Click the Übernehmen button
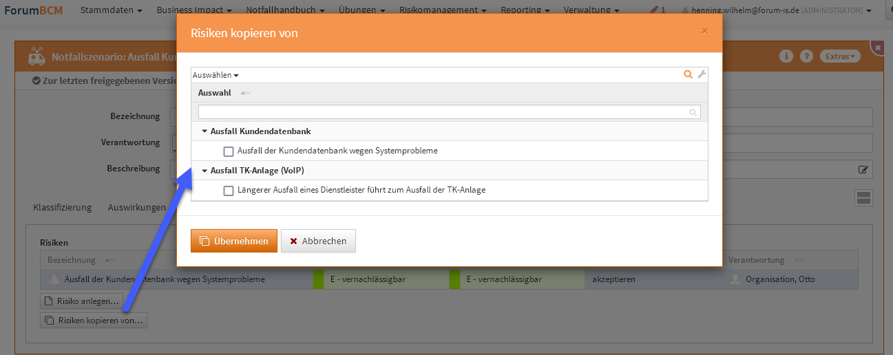Image resolution: width=893 pixels, height=355 pixels. (234, 241)
